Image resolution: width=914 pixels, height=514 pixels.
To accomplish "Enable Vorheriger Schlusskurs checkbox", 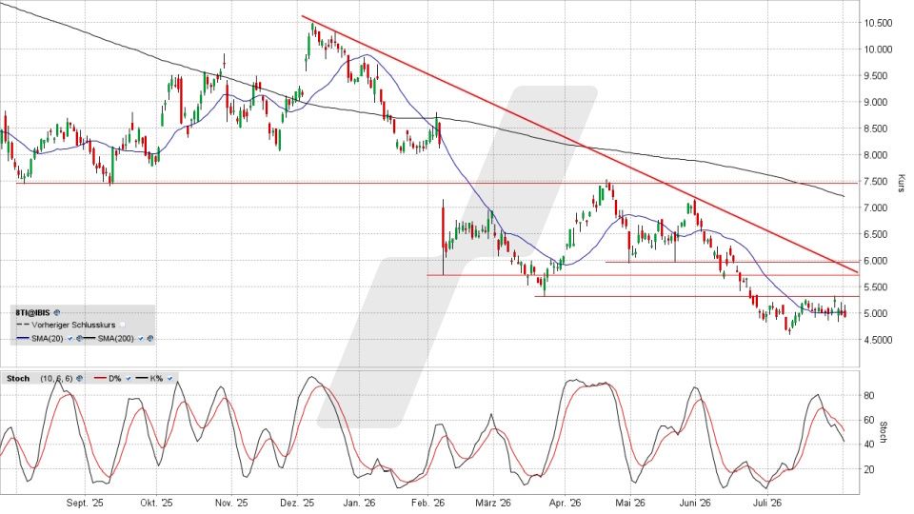I will (123, 325).
